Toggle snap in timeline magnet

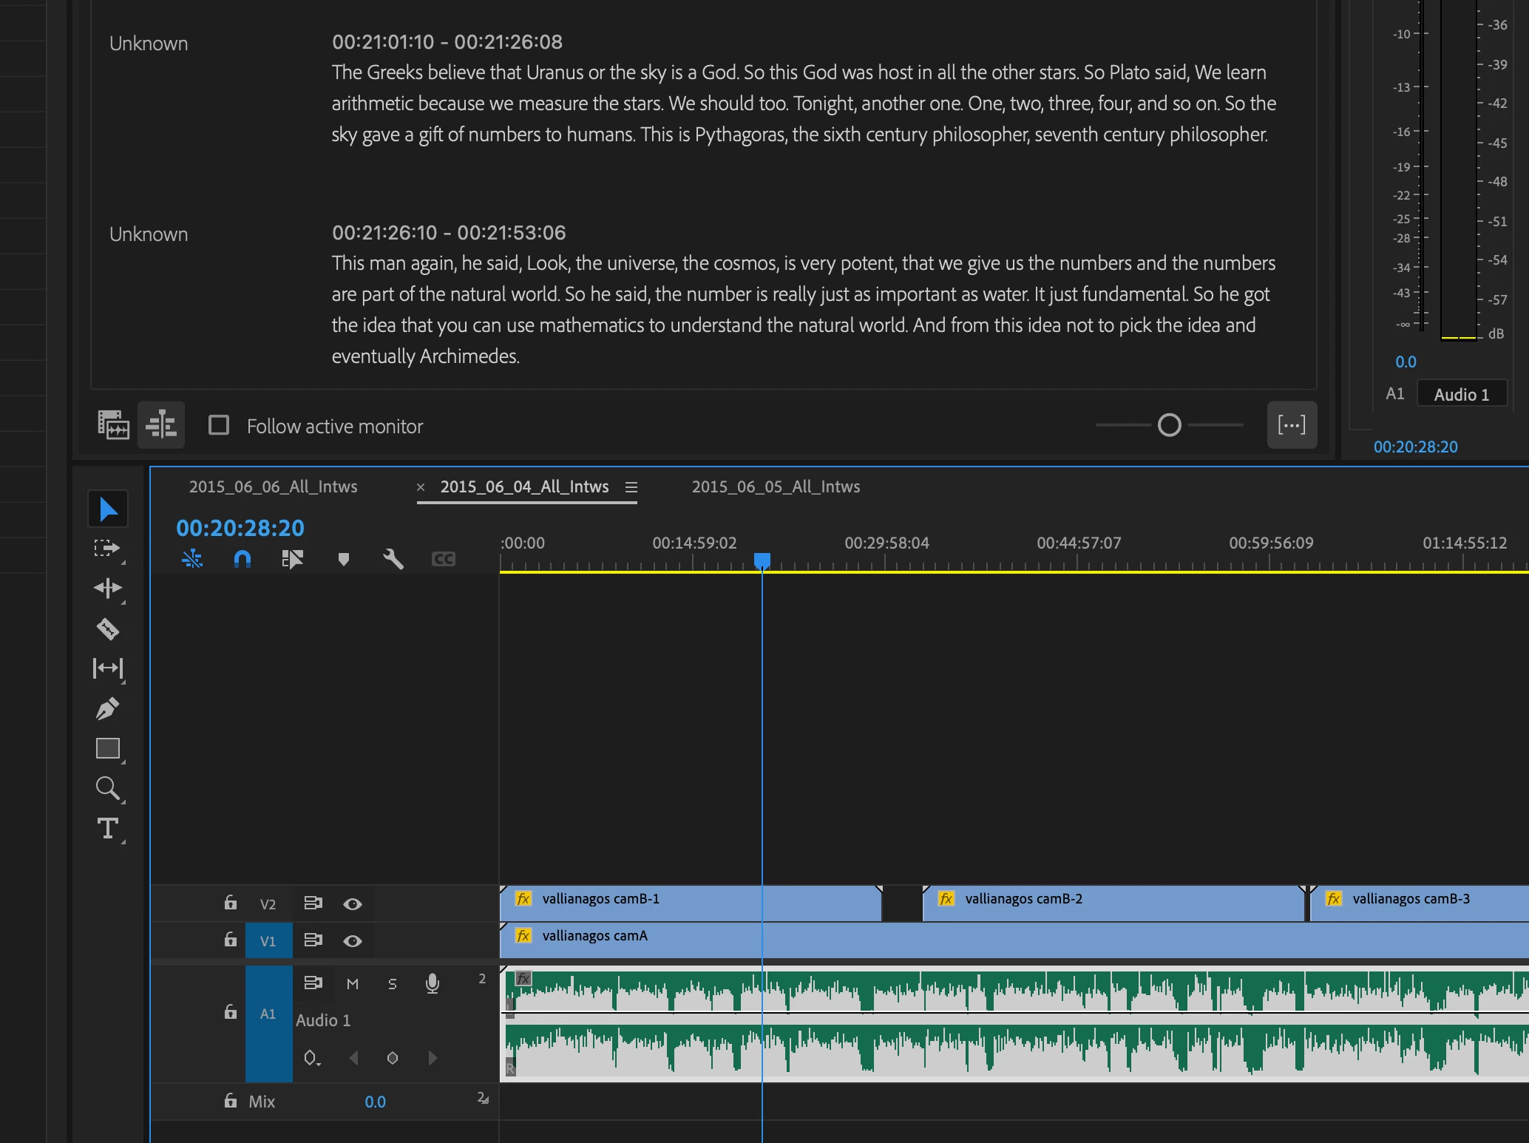(243, 559)
